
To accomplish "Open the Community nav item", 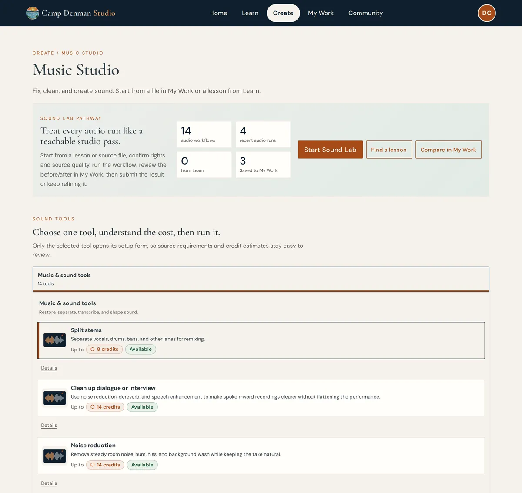I will point(365,13).
